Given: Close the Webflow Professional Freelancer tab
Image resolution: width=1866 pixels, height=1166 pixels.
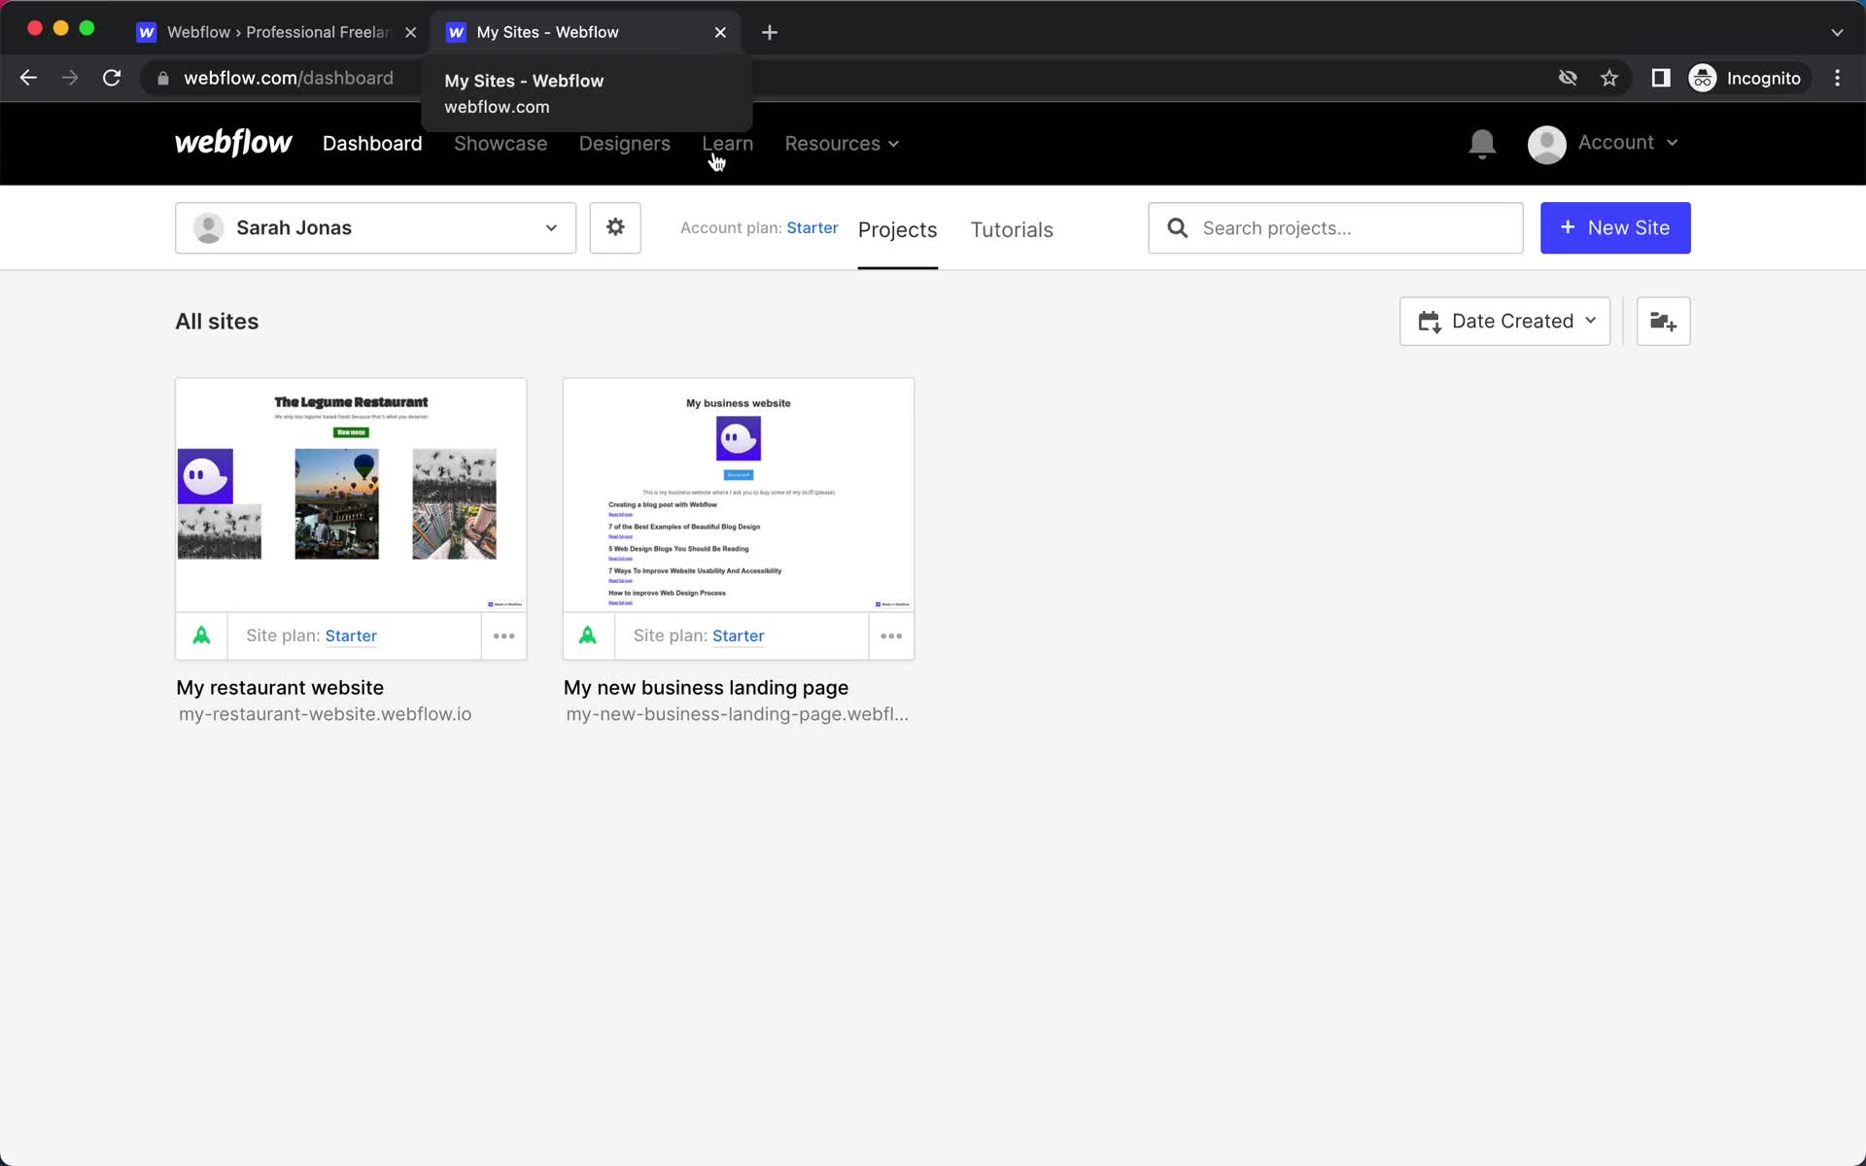Looking at the screenshot, I should pos(411,32).
